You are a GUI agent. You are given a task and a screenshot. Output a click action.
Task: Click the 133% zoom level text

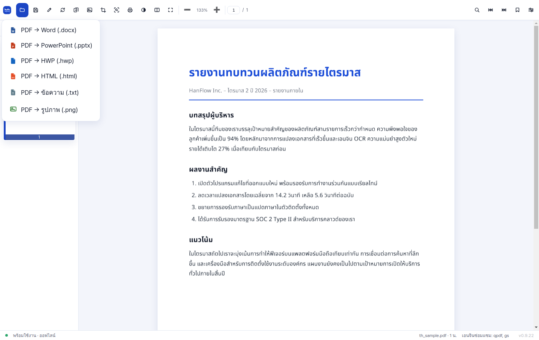[202, 10]
